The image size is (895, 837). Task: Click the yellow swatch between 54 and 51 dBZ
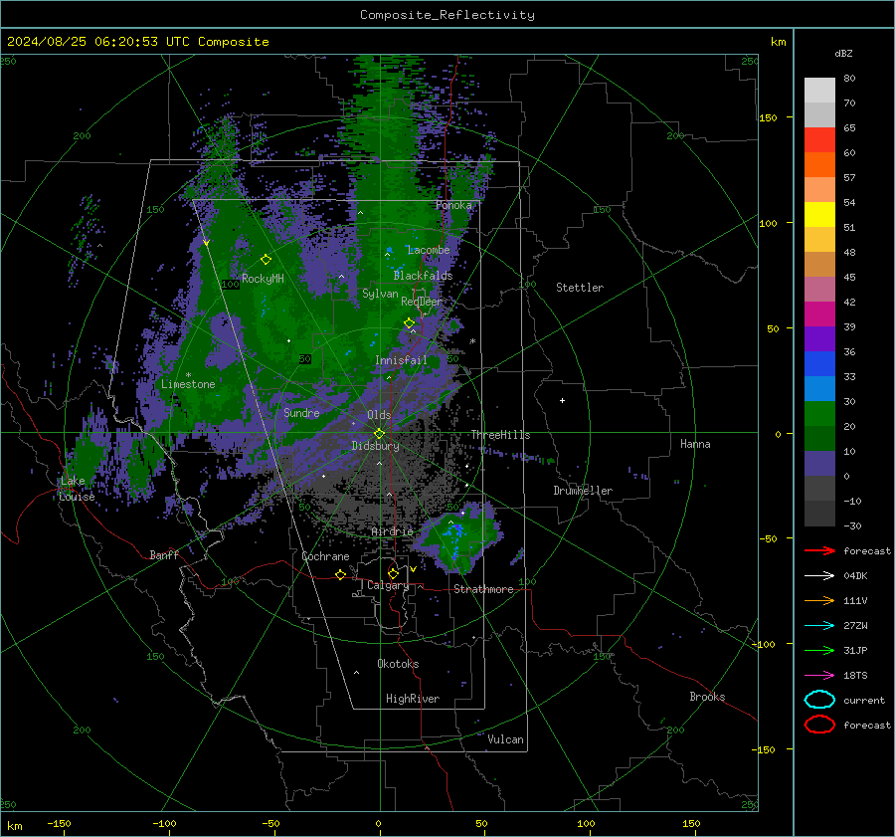point(819,214)
